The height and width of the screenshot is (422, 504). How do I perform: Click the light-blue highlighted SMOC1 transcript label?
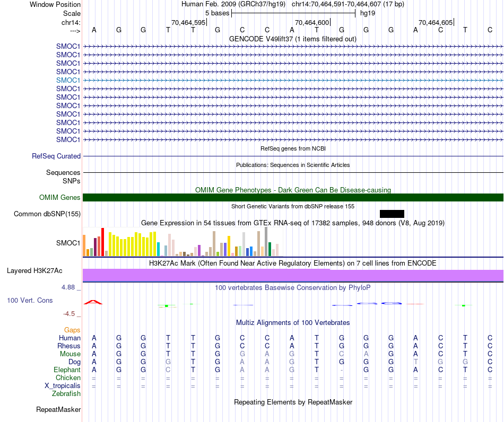point(68,80)
